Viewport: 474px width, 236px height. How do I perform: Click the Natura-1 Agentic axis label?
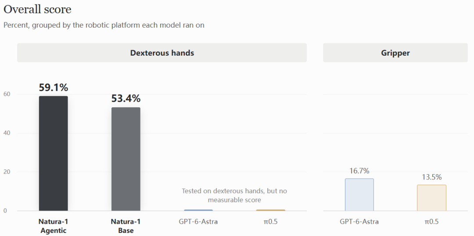point(53,226)
